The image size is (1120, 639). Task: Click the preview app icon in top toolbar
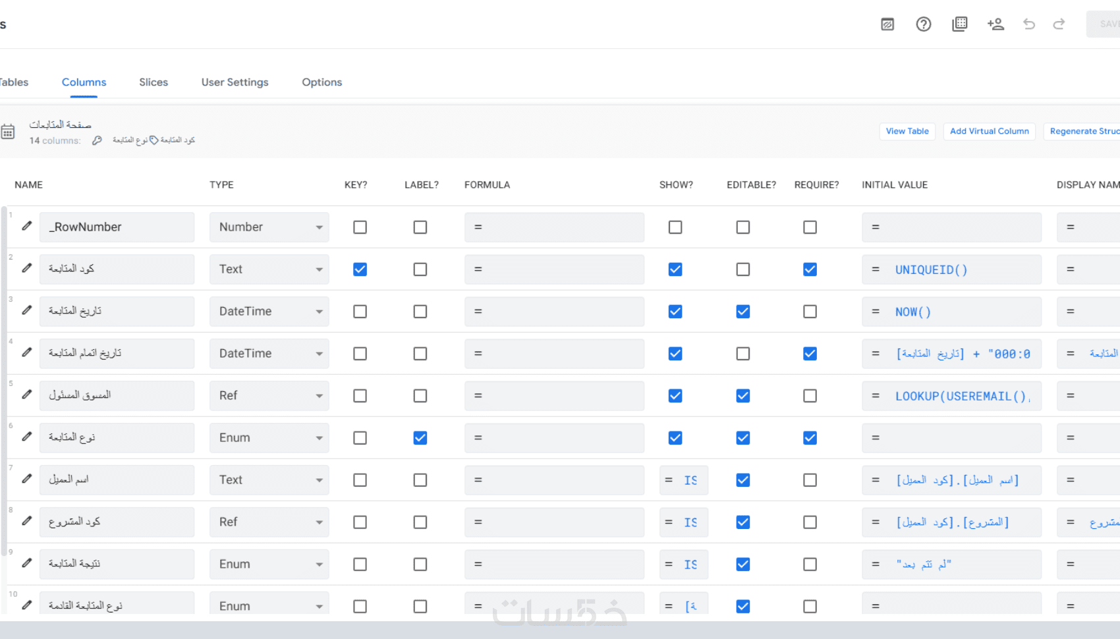click(x=887, y=24)
